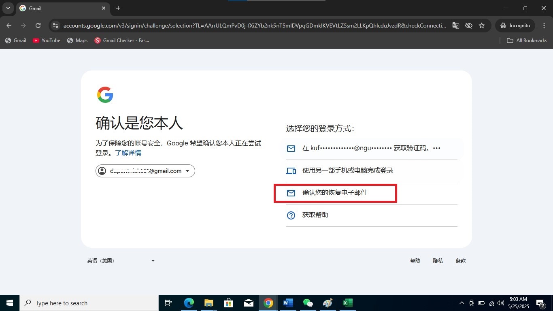This screenshot has height=311, width=553.
Task: Open the Maps bookmark
Action: [77, 40]
